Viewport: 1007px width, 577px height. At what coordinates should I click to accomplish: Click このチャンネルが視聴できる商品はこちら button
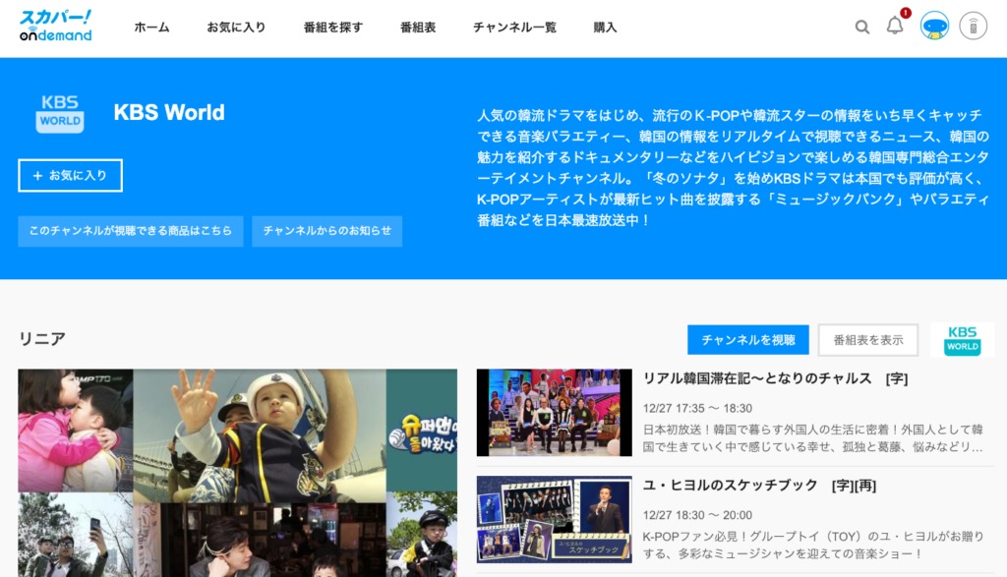[131, 231]
